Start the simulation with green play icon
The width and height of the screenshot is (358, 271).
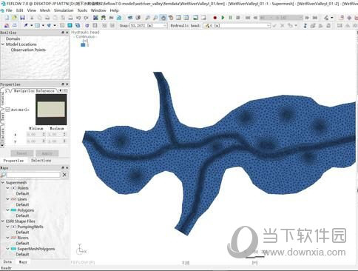click(223, 18)
